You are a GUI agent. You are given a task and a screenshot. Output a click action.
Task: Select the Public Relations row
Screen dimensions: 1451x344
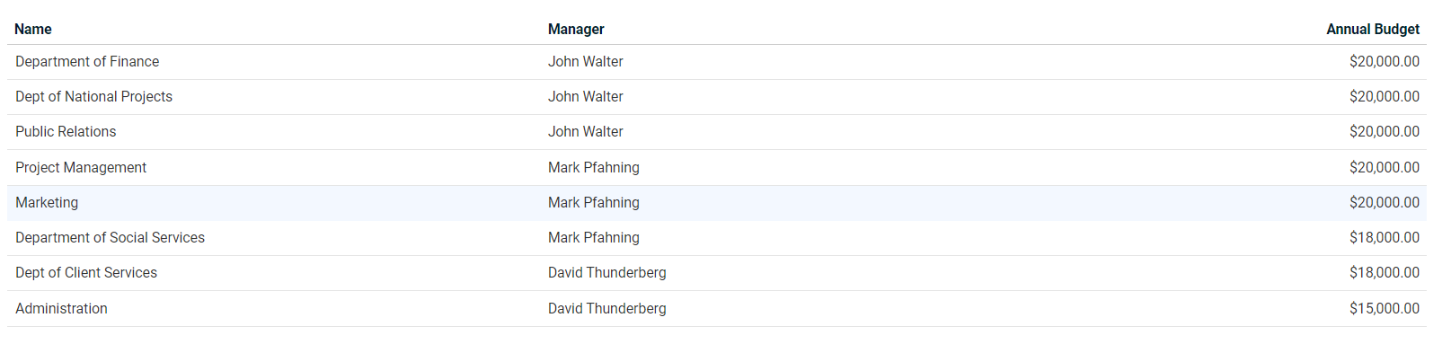[x=716, y=132]
